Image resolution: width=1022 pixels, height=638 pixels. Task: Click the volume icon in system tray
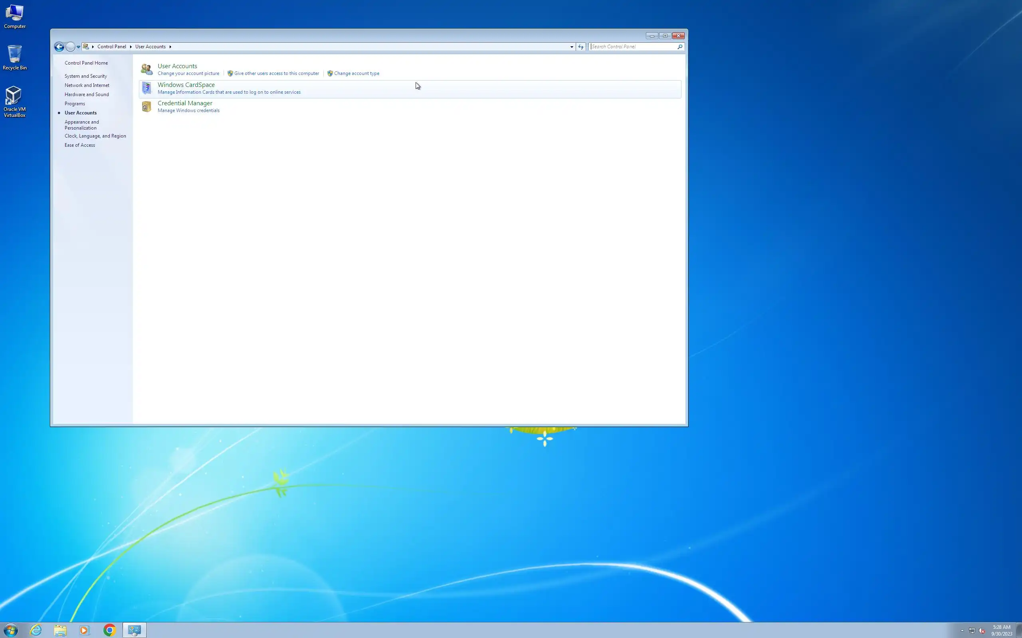point(981,631)
